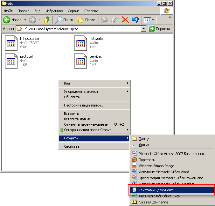Click the briefcase Портфель icon
Viewport: 215px width, 206px height.
[134, 159]
